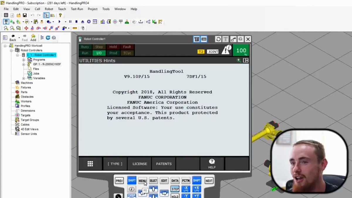Click the T2 mode indicator
Viewport: 352px width, 198px height.
pyautogui.click(x=201, y=52)
